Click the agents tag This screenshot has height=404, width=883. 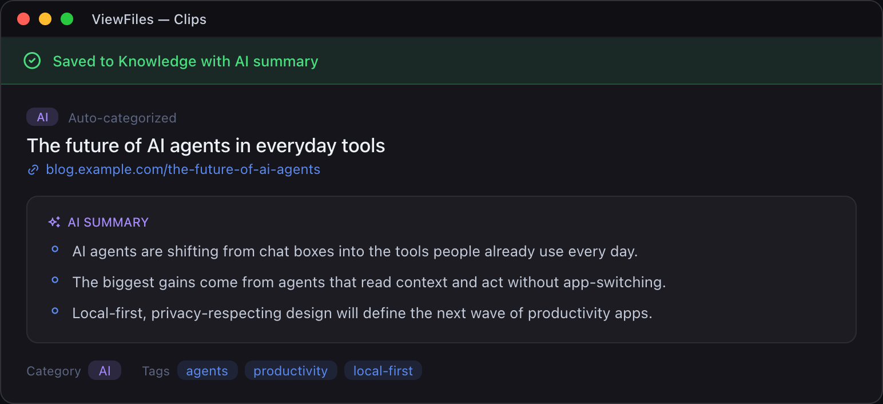tap(207, 371)
